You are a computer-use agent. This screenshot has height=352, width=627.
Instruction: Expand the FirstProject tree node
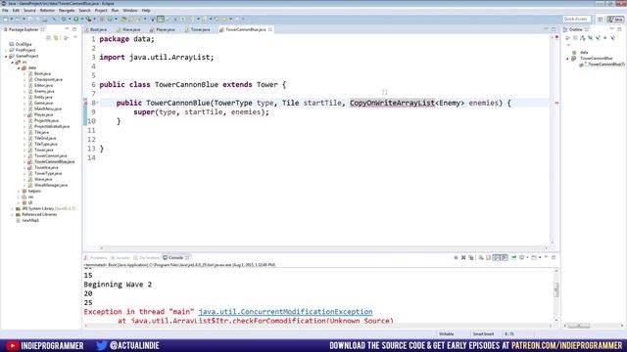[x=6, y=50]
